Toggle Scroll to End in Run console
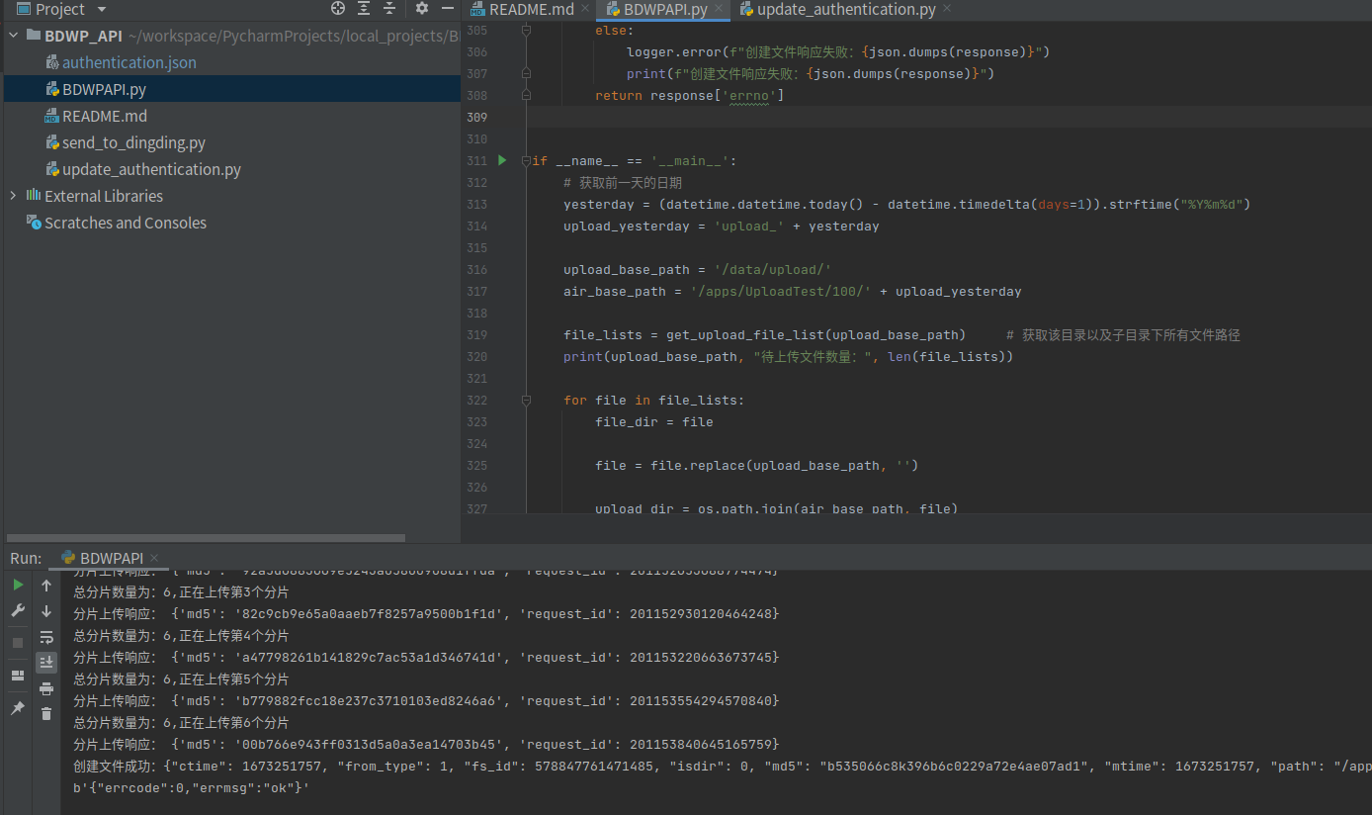 [46, 662]
